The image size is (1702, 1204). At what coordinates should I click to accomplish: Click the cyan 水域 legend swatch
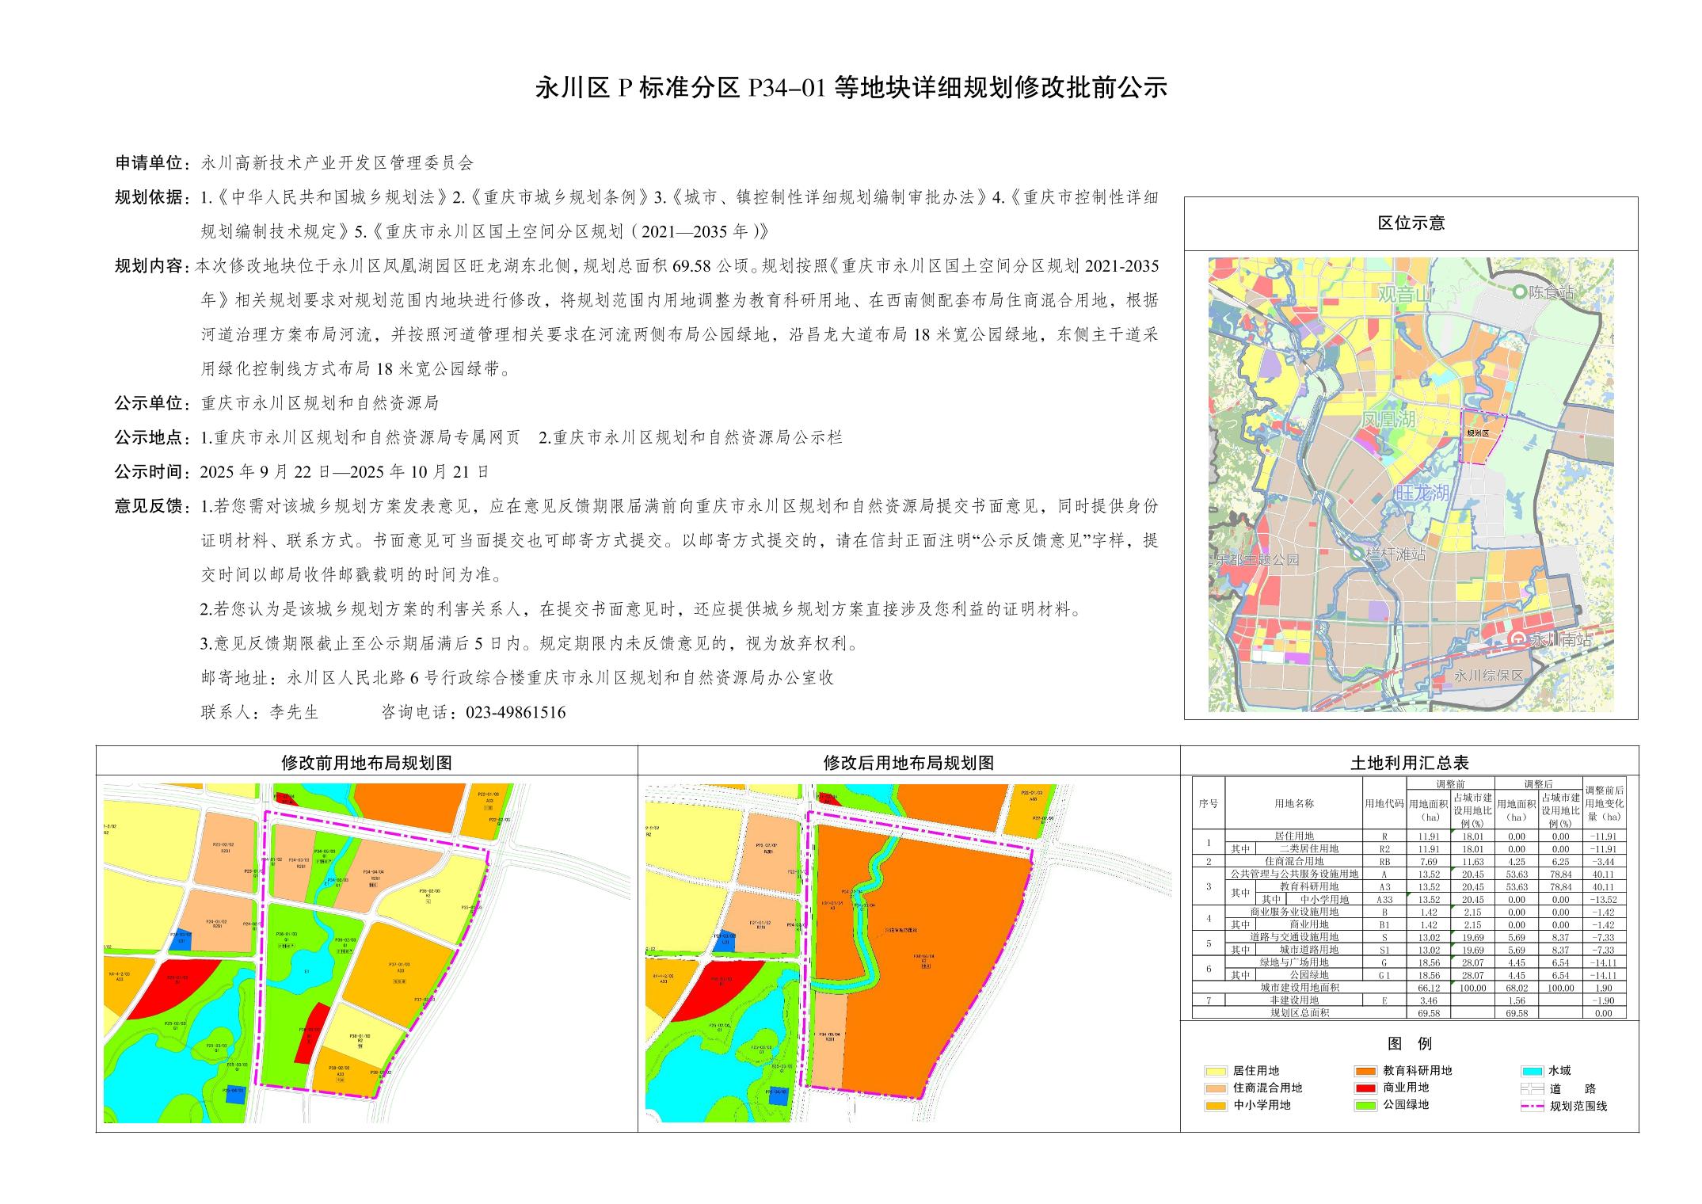[x=1533, y=1071]
